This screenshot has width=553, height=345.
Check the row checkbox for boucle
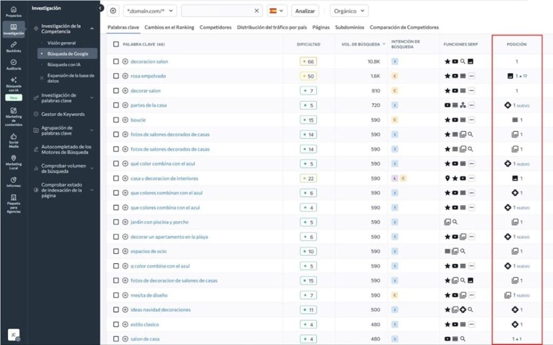(117, 120)
